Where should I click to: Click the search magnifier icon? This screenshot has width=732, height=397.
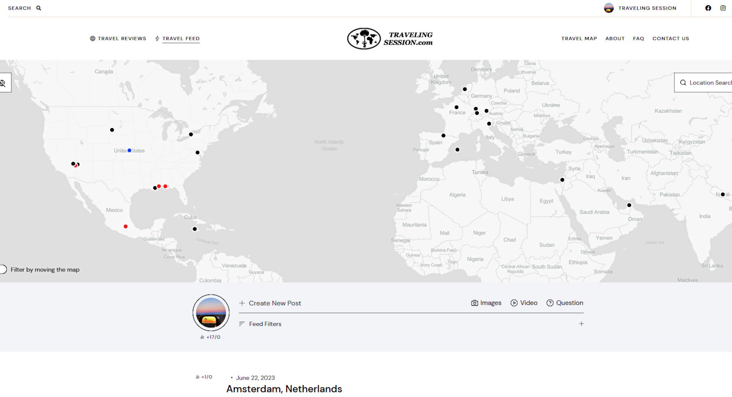click(x=39, y=8)
